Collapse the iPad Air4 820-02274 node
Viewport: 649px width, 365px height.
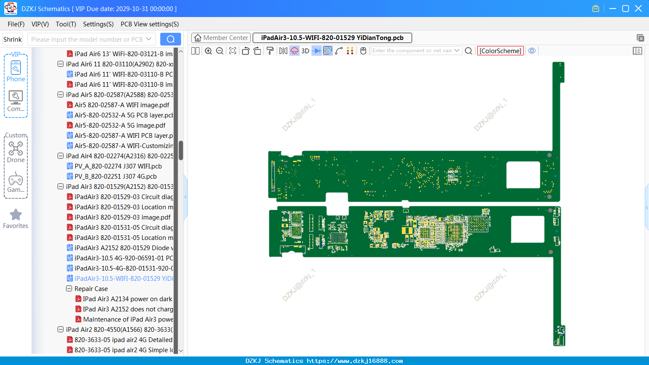pos(61,156)
